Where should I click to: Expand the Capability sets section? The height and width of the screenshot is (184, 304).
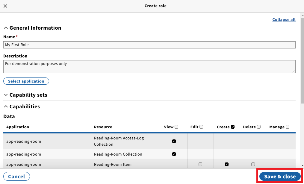click(x=25, y=95)
